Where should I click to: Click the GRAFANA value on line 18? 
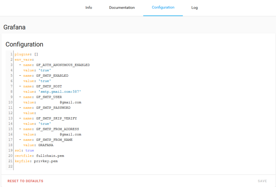pyautogui.click(x=46, y=145)
